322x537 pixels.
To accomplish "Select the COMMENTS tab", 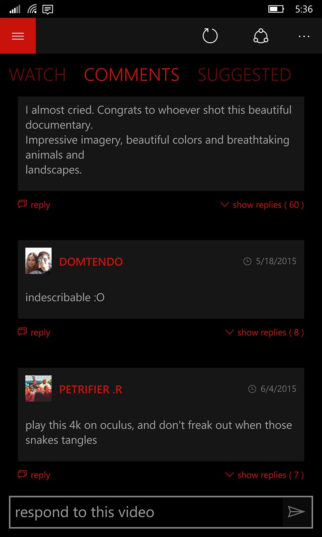I will tap(132, 75).
